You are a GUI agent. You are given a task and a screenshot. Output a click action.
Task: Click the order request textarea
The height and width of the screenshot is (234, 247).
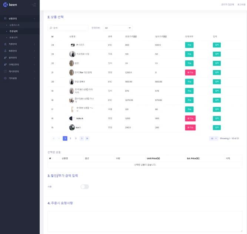145,221
